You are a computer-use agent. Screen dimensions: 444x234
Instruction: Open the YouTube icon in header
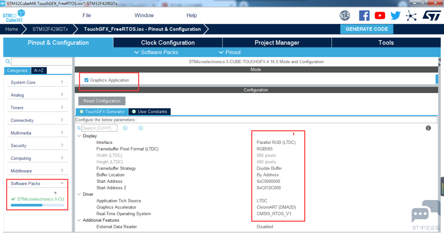pos(380,16)
